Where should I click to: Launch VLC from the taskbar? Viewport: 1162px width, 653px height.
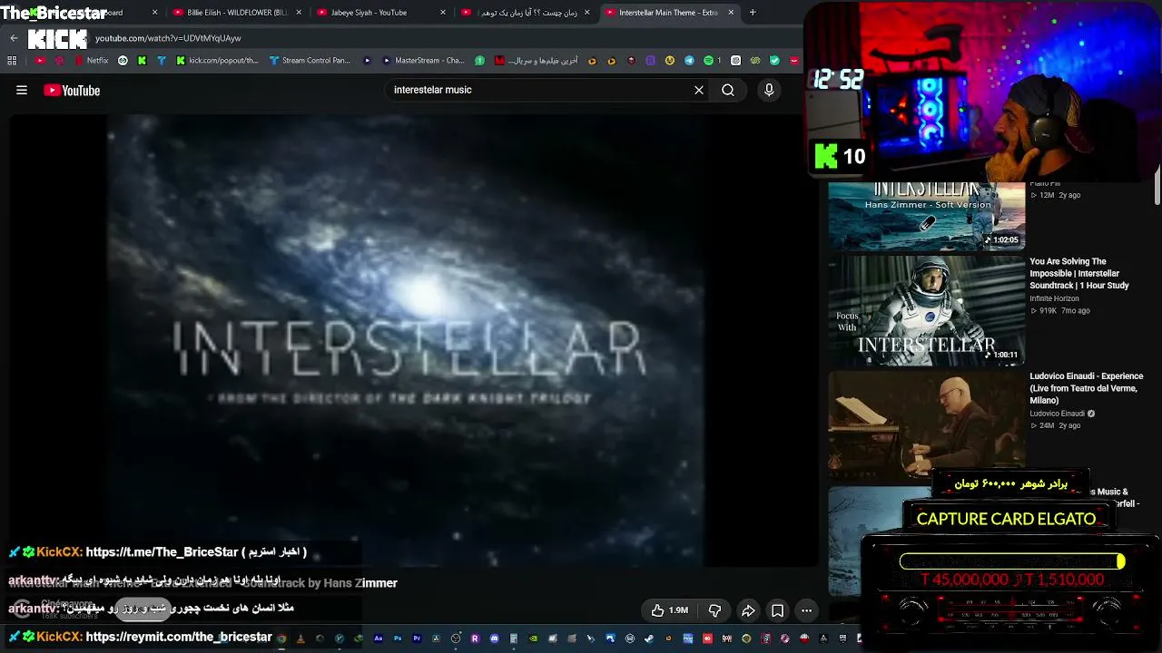[300, 638]
